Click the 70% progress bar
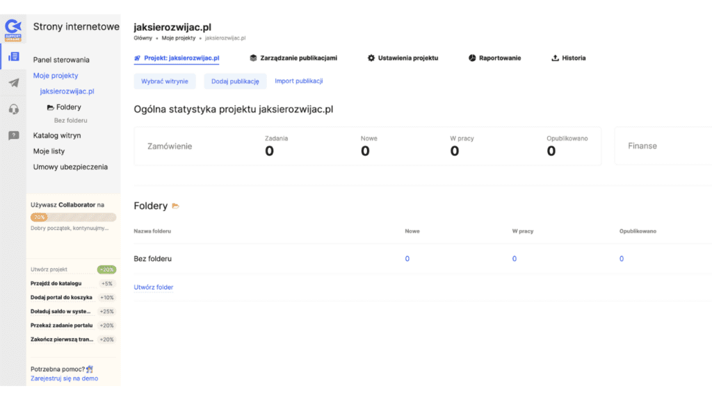 tap(73, 217)
